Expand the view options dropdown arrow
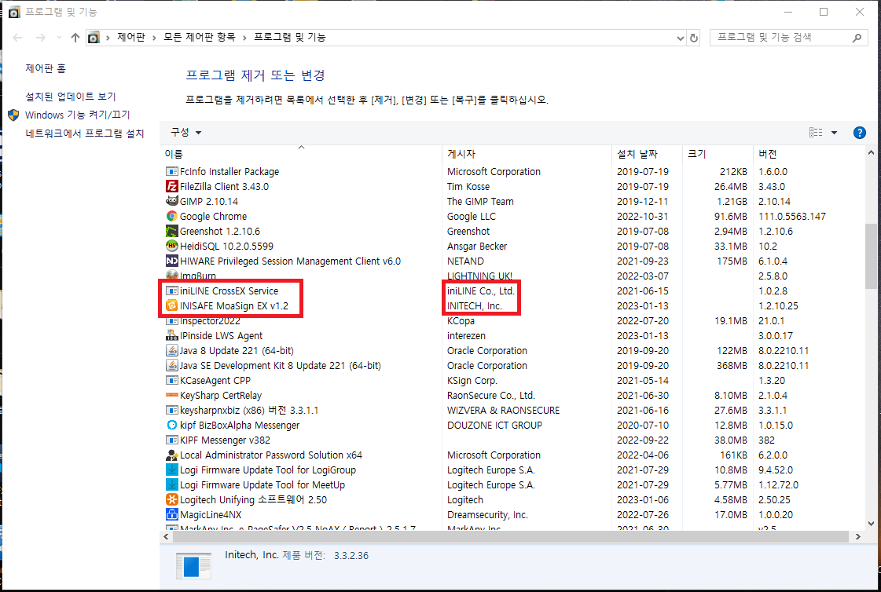881x592 pixels. (834, 133)
